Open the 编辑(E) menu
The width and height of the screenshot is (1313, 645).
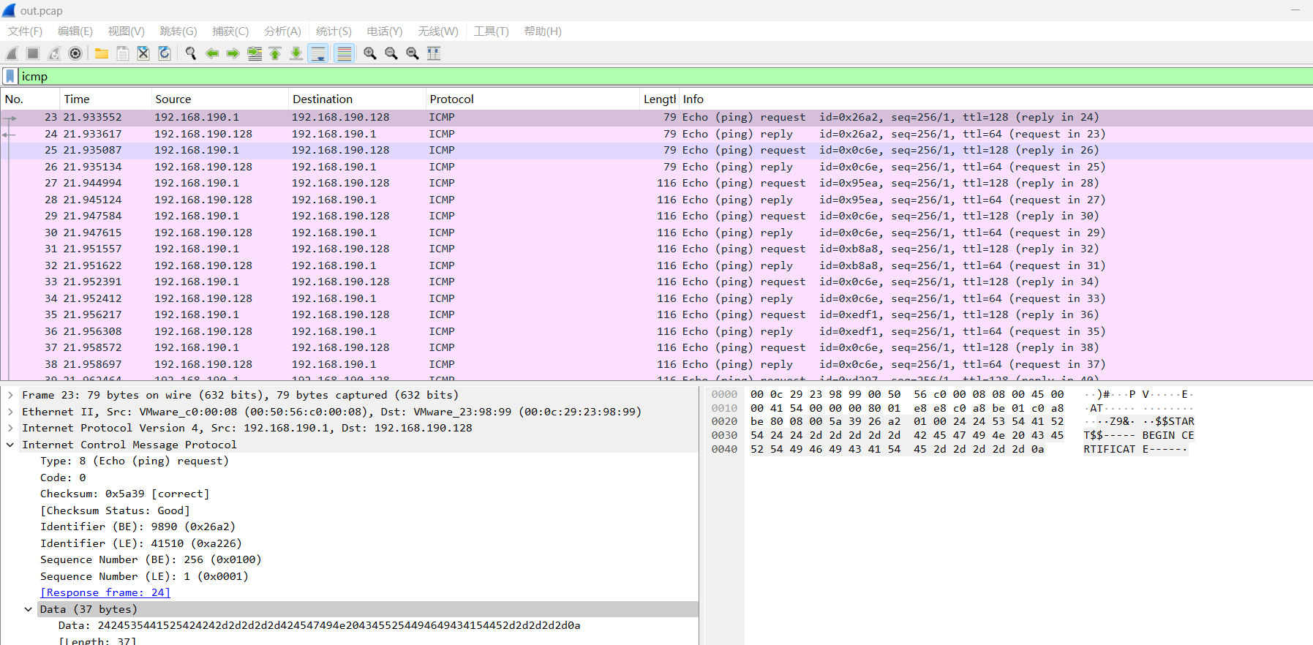75,31
